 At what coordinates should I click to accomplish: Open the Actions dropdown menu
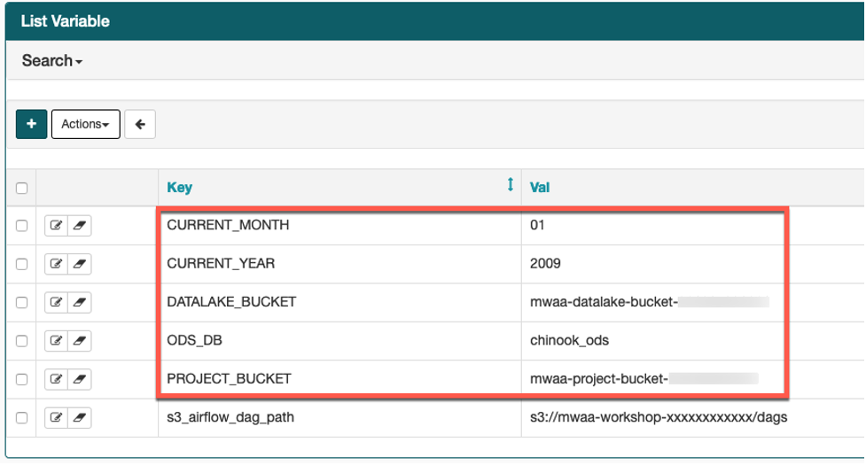(85, 125)
